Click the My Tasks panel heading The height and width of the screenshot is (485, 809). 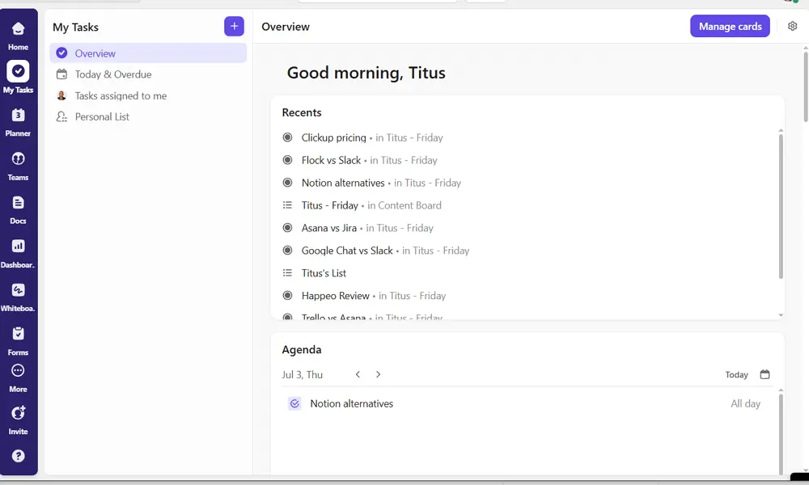75,27
